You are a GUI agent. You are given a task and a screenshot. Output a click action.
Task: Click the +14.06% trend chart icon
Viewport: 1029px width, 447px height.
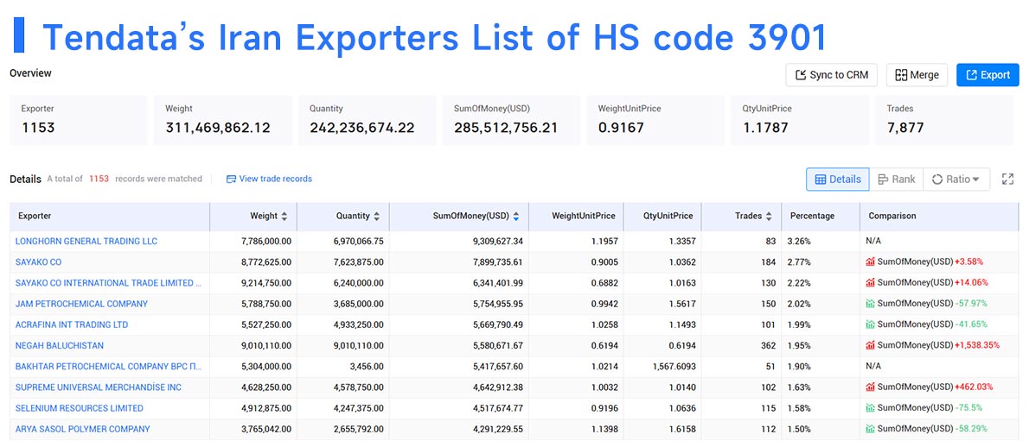tap(871, 283)
